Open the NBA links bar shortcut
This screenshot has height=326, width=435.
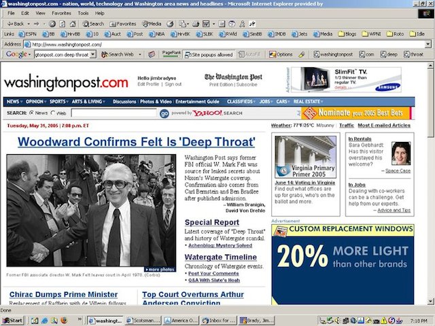156,34
